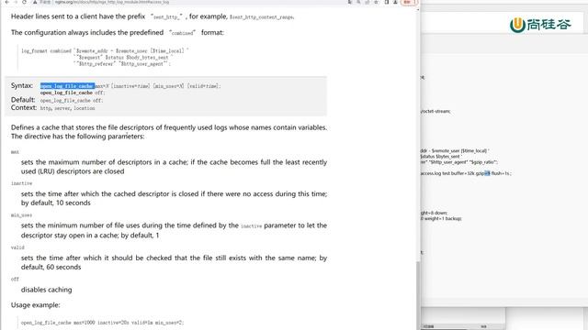Click the 'inactive' parameter heading
The width and height of the screenshot is (588, 330).
pos(21,183)
